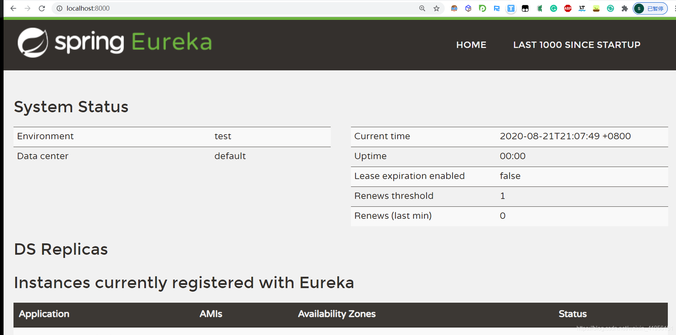
Task: Open the Chrome profile button
Action: click(650, 8)
